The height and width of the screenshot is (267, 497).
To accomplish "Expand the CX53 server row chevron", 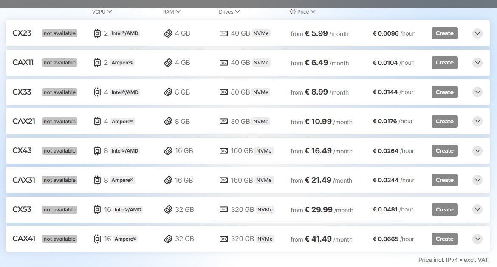I will 477,209.
